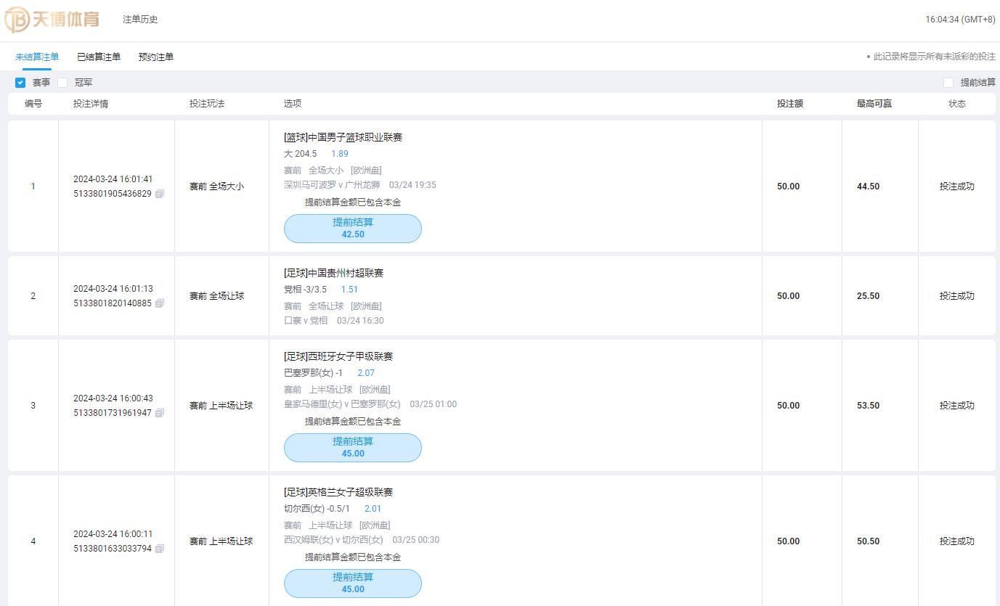
Task: Copy bet number 5133801905436829
Action: [x=160, y=194]
